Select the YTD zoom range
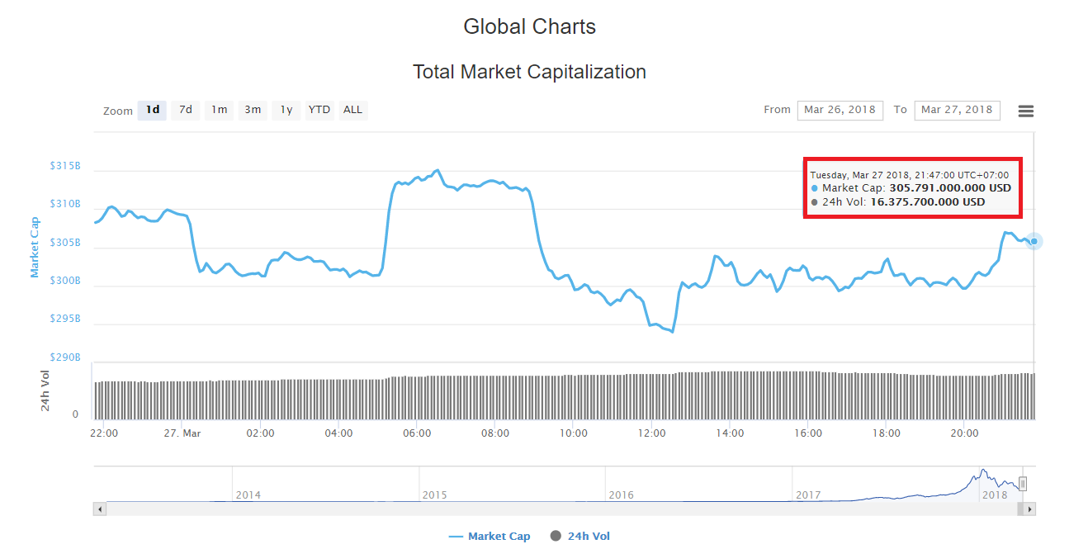Viewport: 1088px width, 549px height. coord(319,110)
